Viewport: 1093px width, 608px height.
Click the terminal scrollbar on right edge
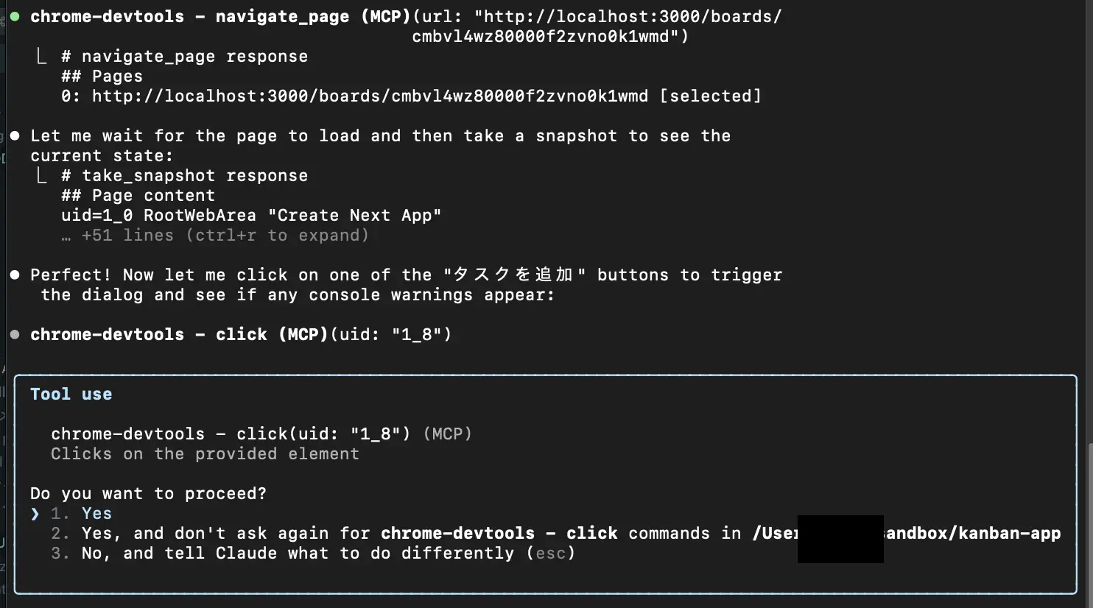[x=1089, y=515]
